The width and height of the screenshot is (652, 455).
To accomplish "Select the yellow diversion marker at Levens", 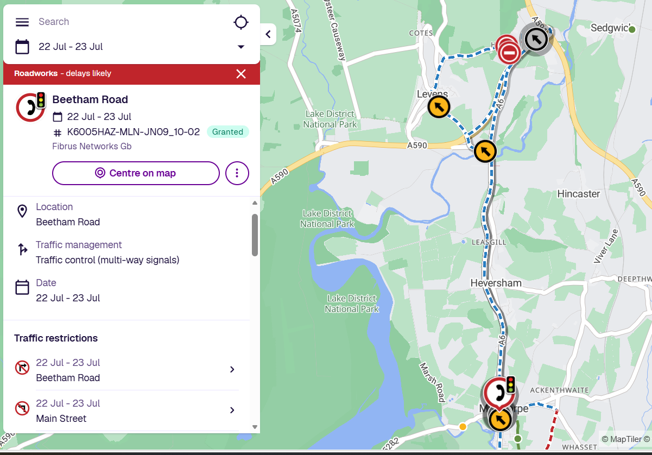I will tap(439, 106).
